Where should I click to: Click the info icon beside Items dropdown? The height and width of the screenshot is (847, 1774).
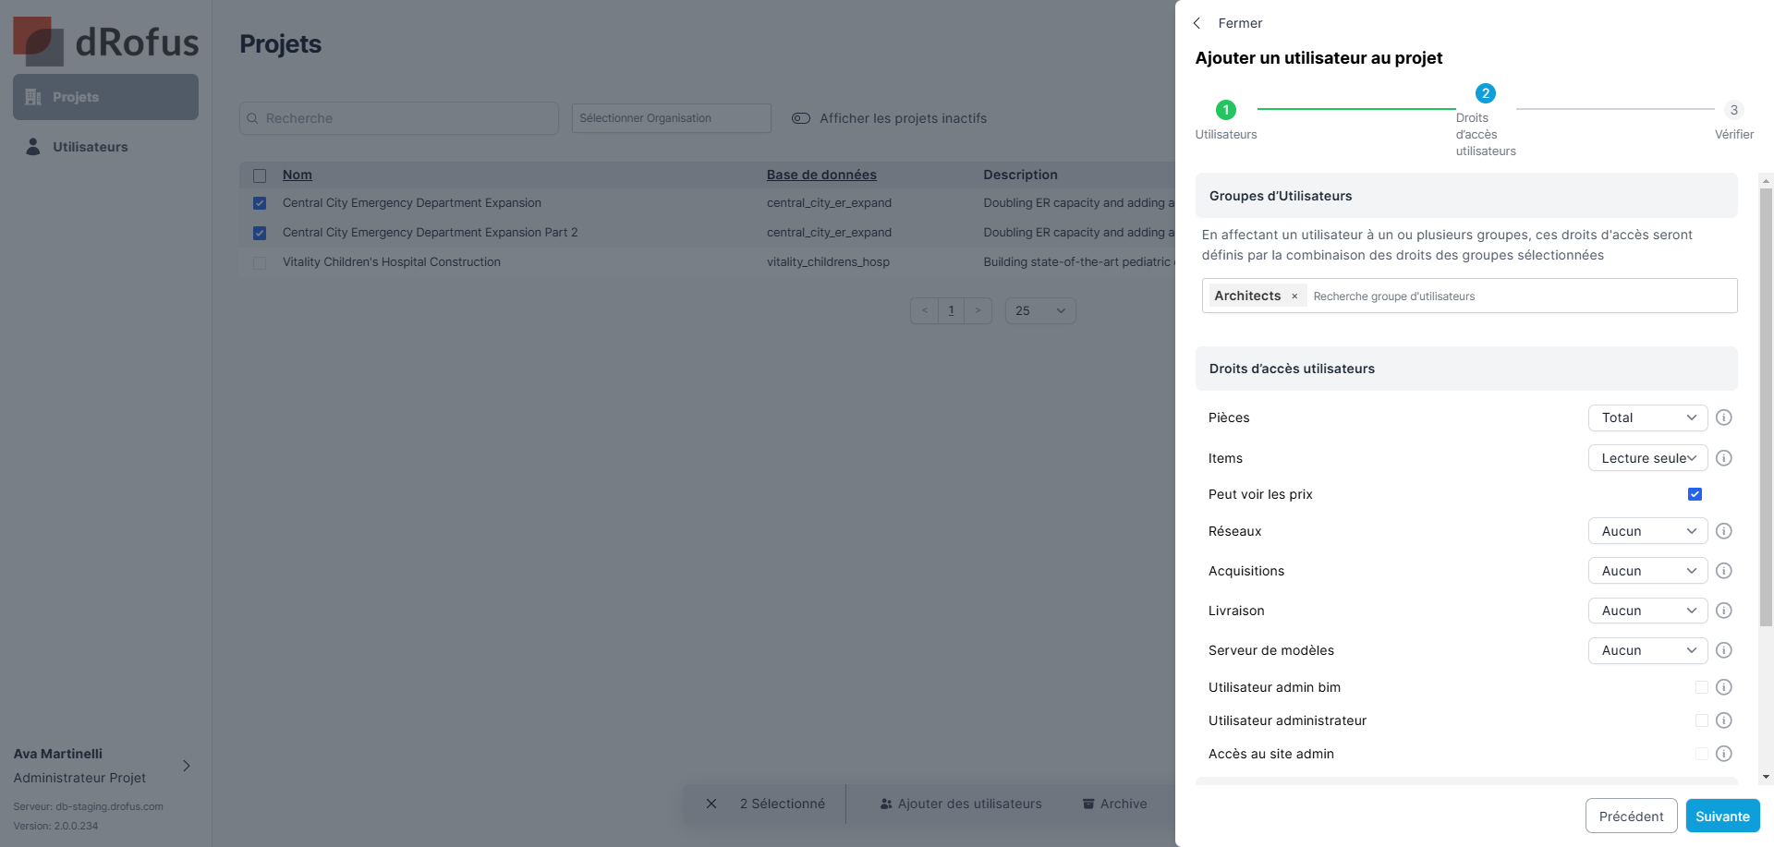click(1723, 458)
